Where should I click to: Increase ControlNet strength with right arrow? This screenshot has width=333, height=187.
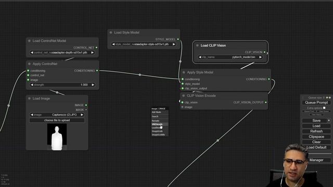[x=93, y=85]
